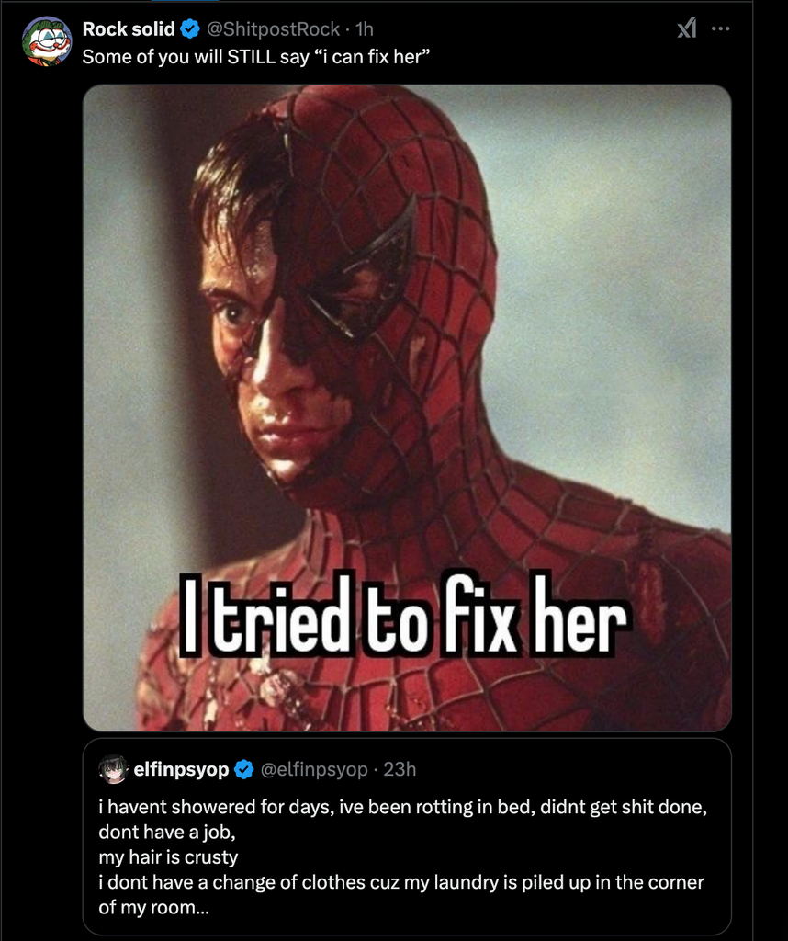This screenshot has width=788, height=941.
Task: Open elfinpsyop's small profile avatar
Action: point(113,769)
